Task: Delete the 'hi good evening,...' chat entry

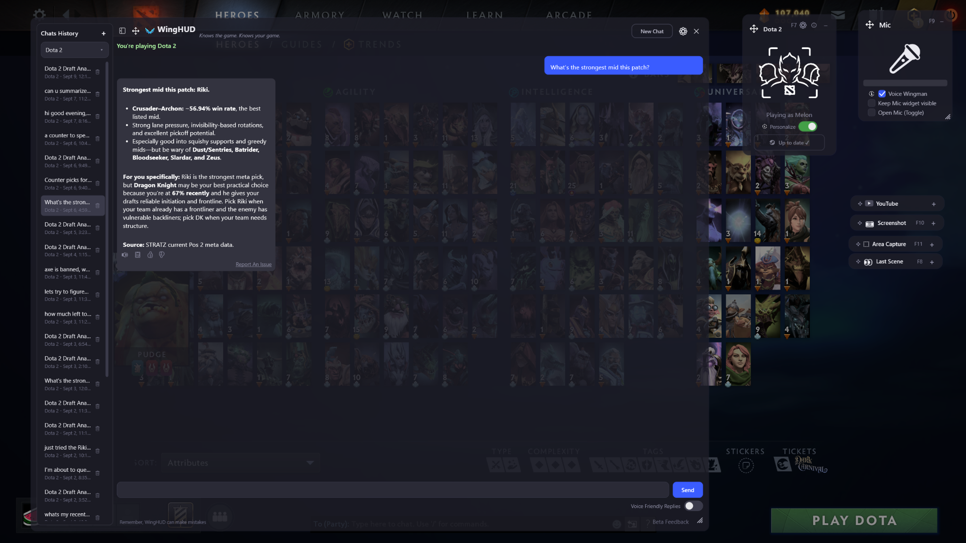Action: 98,117
